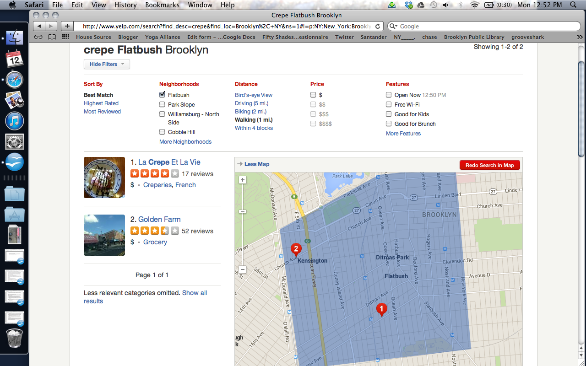The width and height of the screenshot is (586, 366).
Task: Uncheck the Flatbush neighborhood filter
Action: tap(162, 95)
